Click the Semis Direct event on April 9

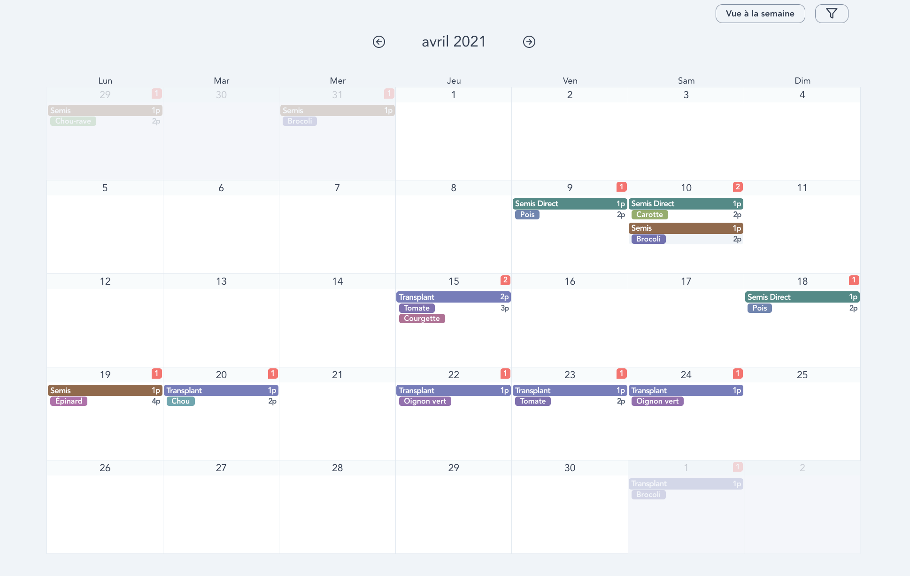[x=569, y=203]
